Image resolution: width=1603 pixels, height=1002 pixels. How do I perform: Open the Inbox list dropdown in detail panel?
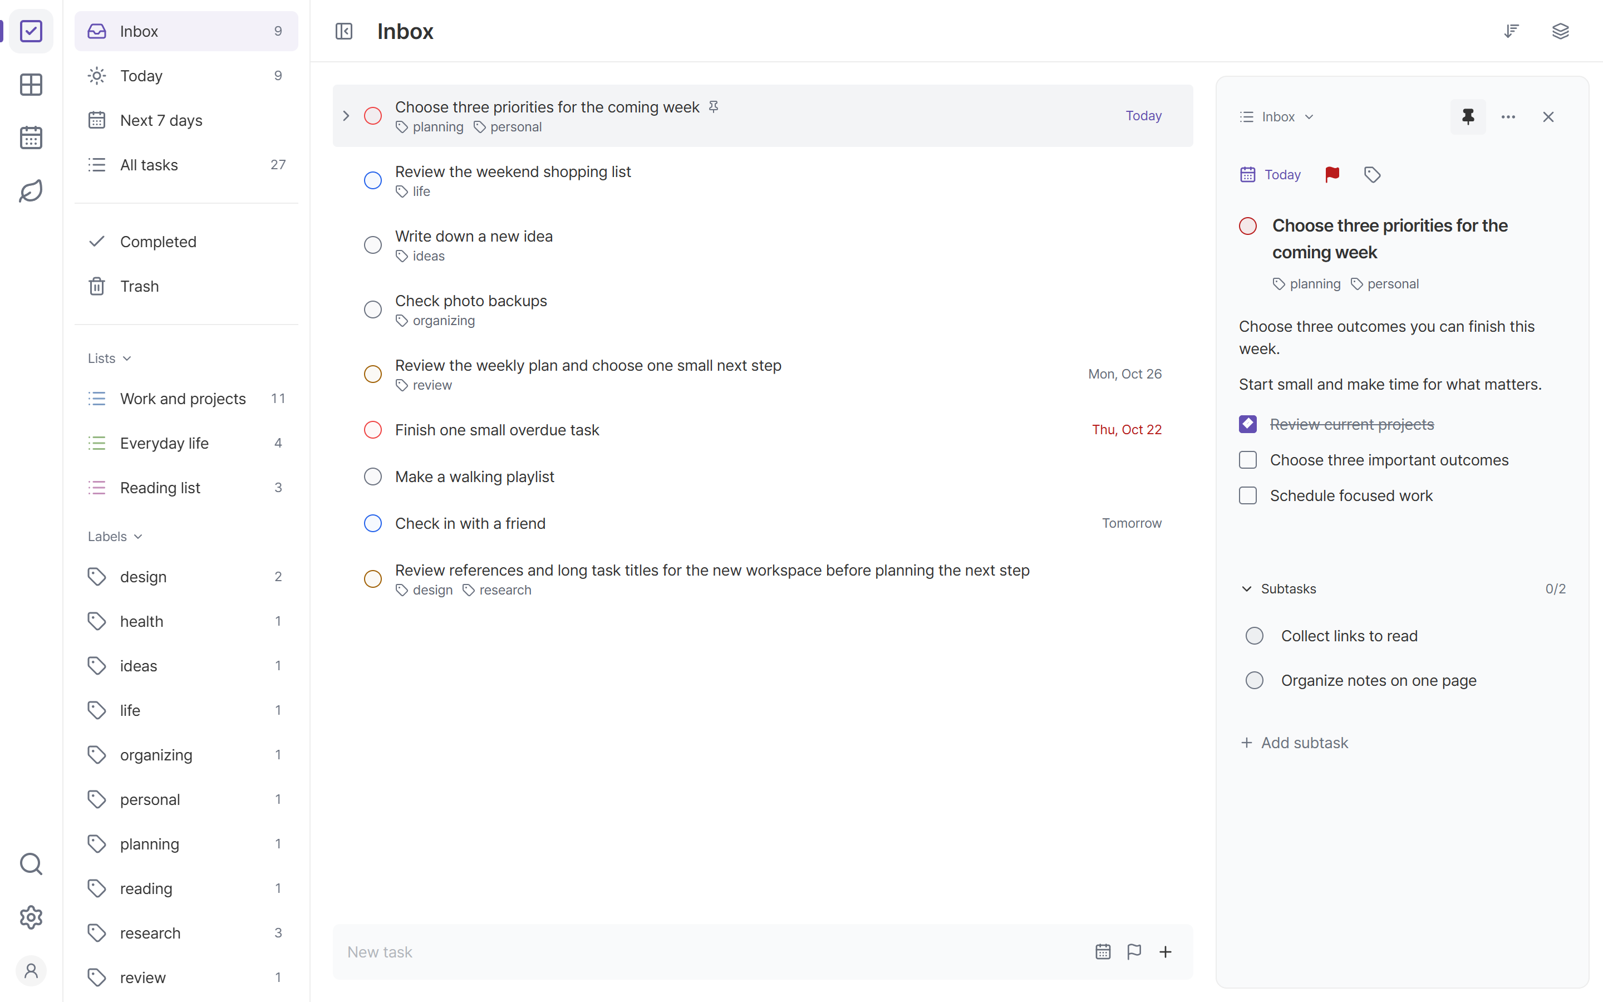tap(1277, 117)
